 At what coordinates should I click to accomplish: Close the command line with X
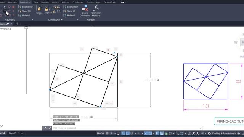click(x=45, y=128)
